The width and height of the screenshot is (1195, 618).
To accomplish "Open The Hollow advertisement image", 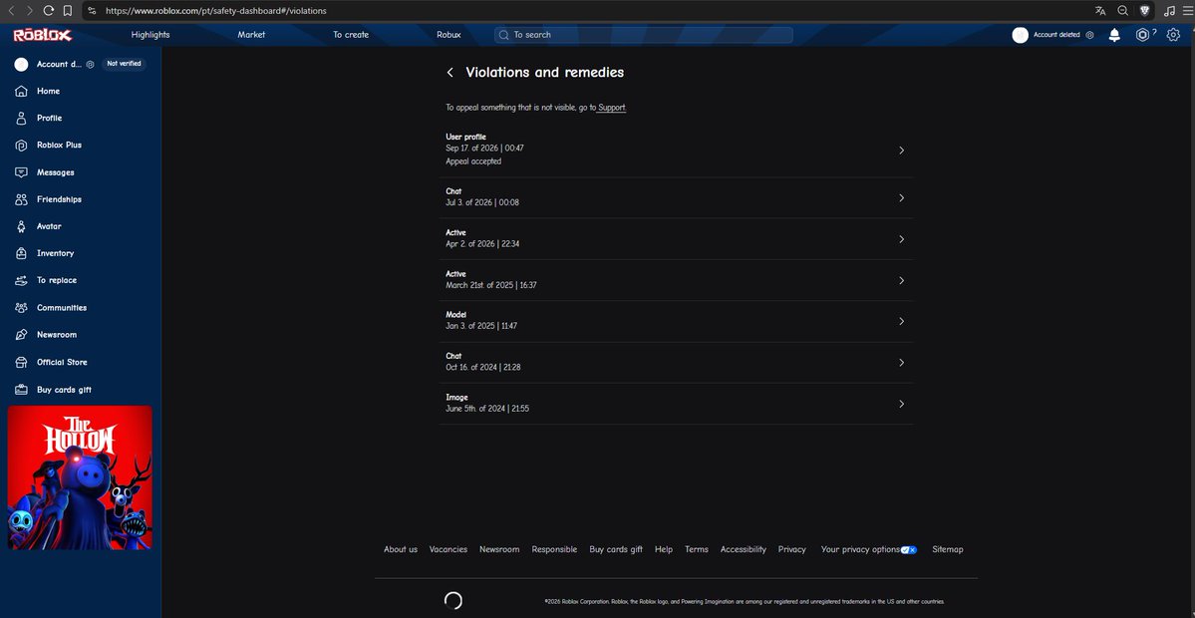I will click(80, 477).
